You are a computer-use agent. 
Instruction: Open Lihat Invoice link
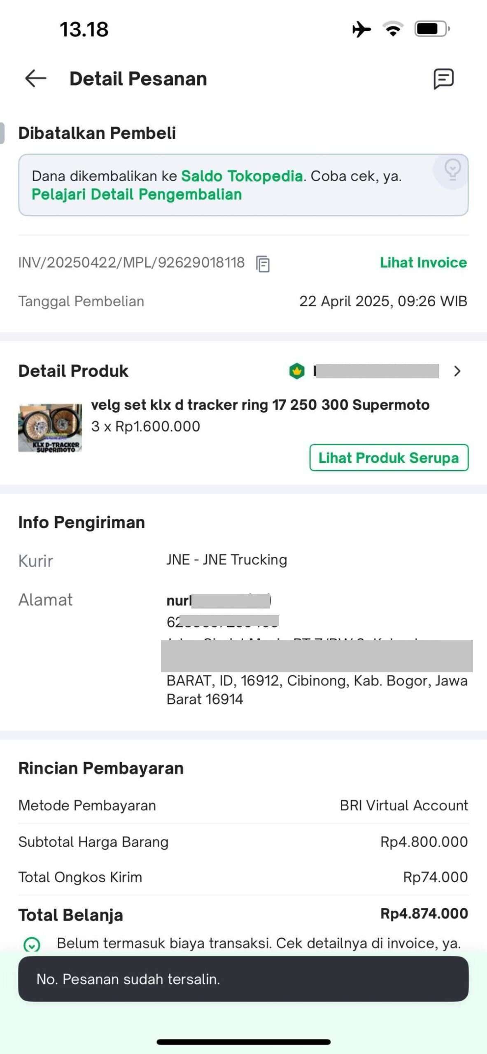coord(423,263)
